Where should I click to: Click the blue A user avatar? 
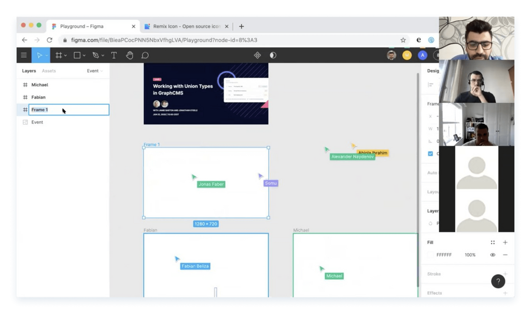click(422, 55)
